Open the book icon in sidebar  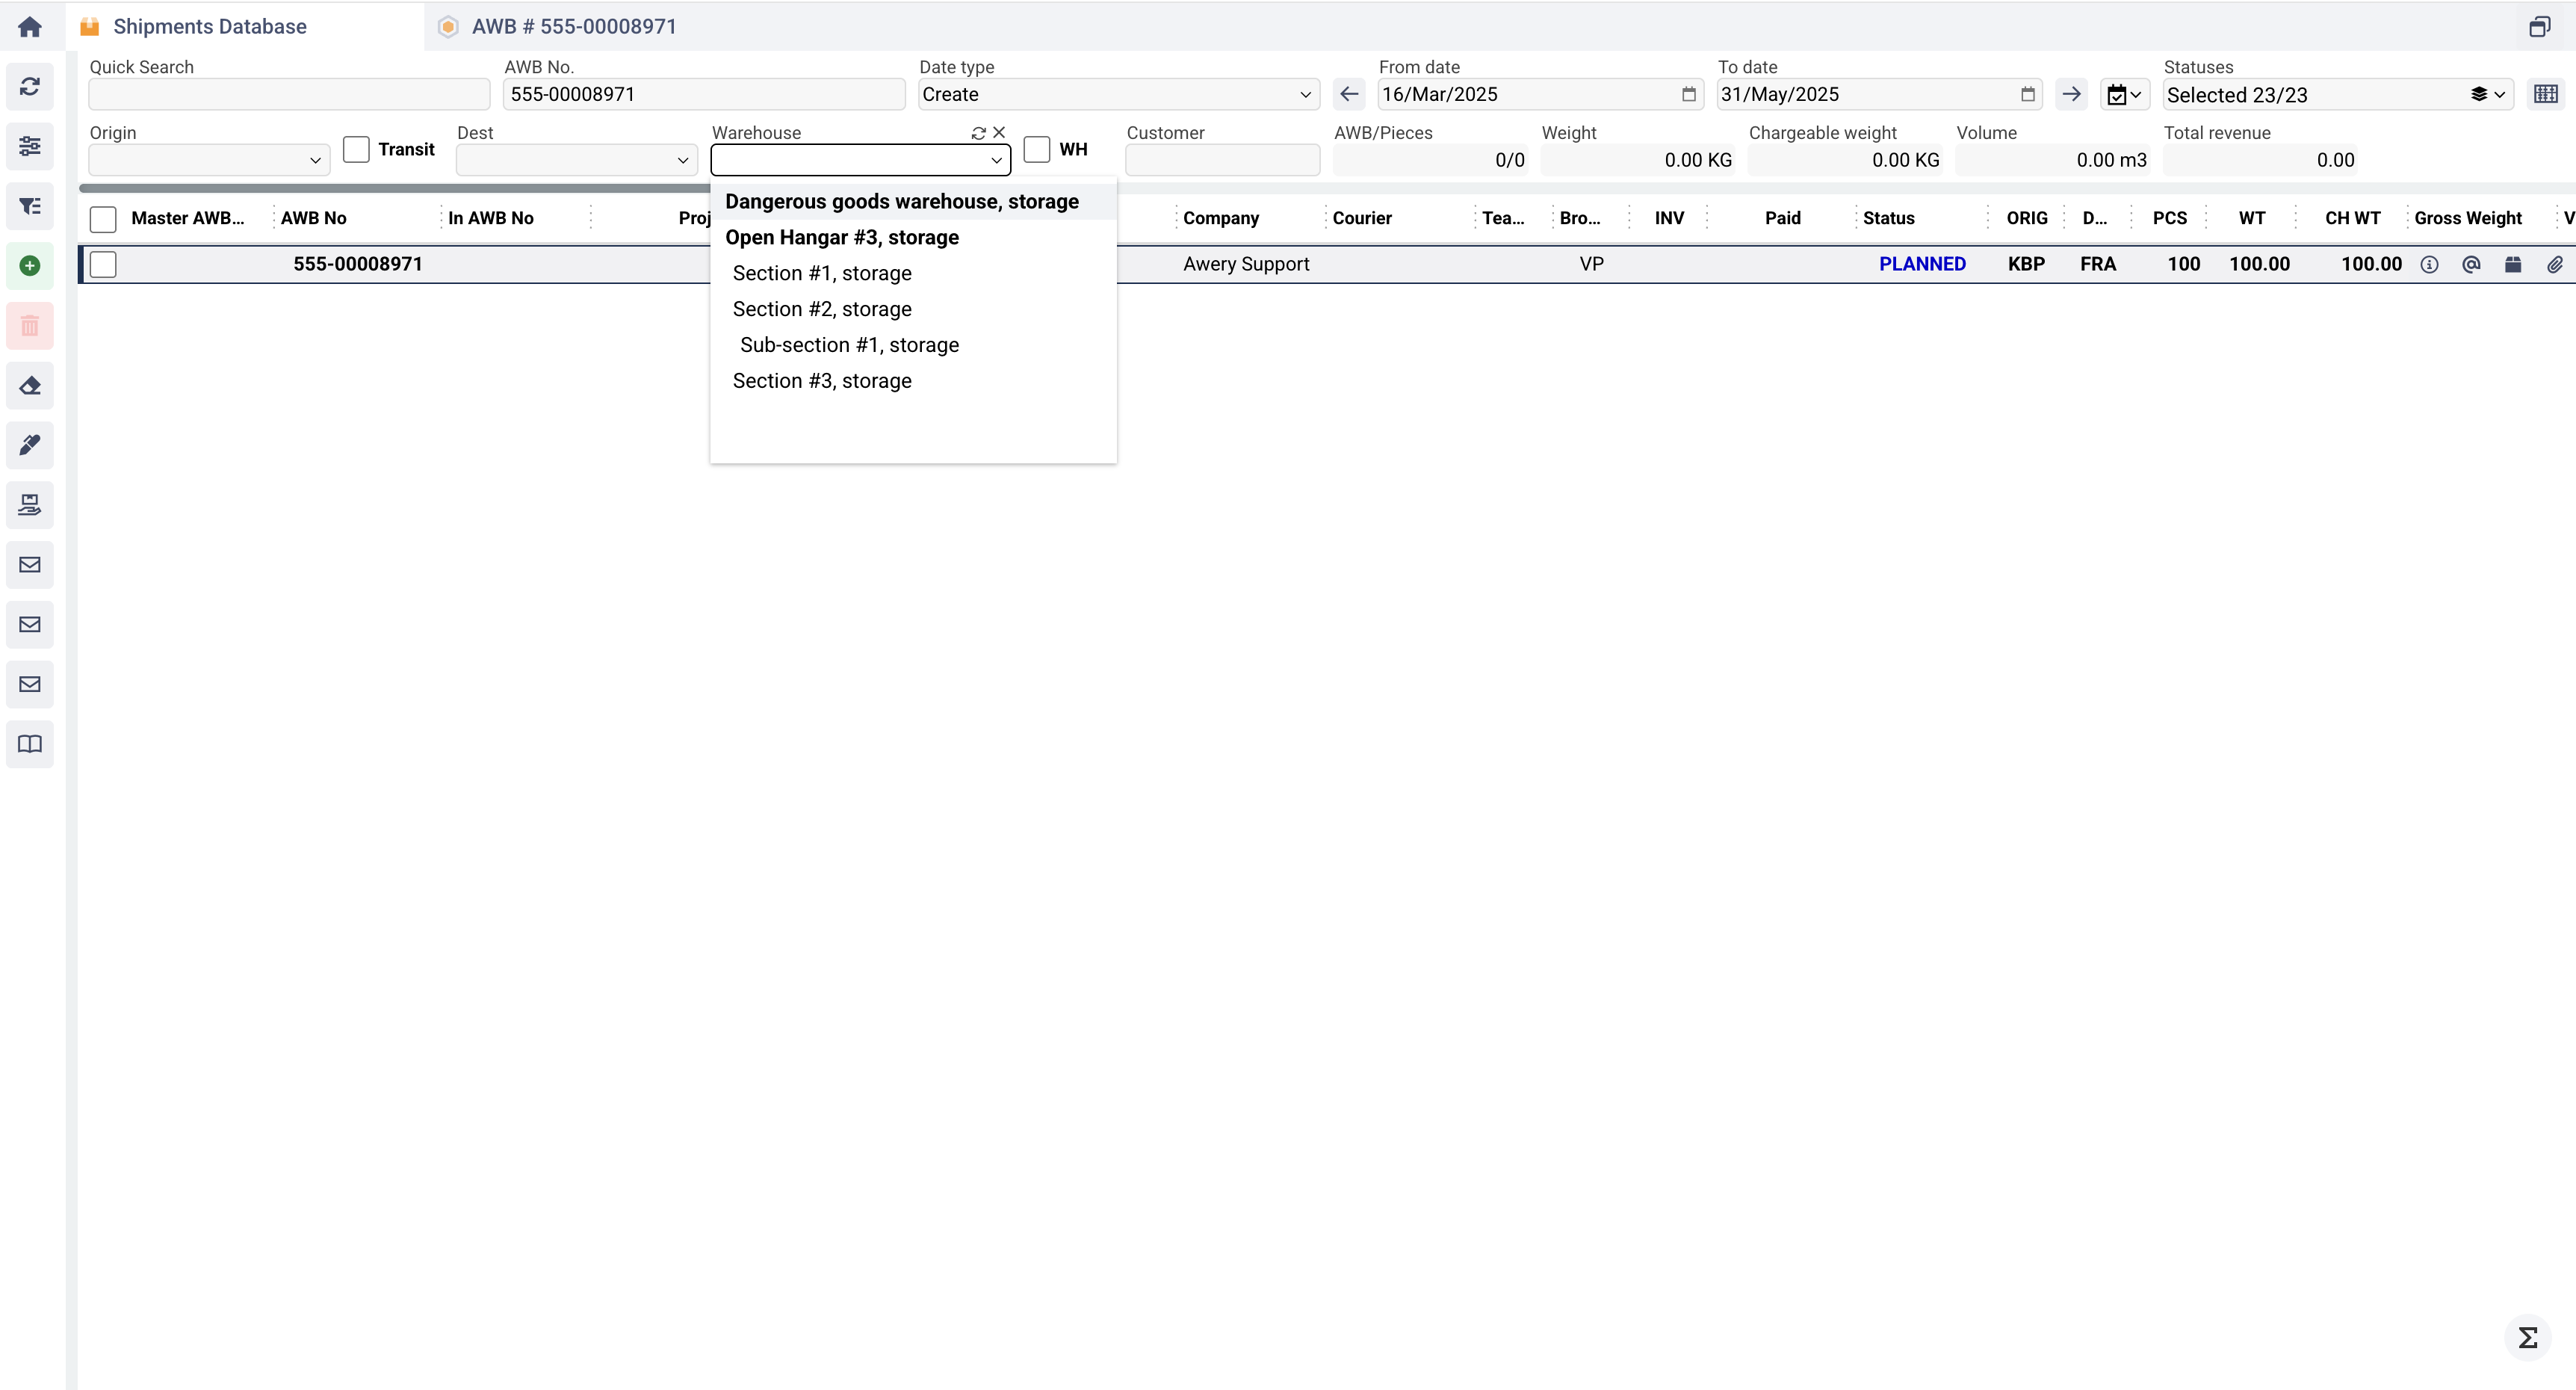click(x=30, y=744)
